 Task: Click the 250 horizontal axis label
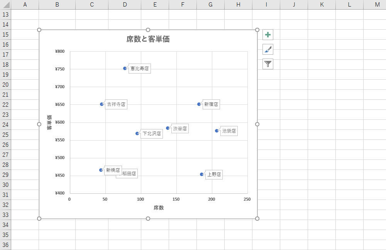[247, 199]
